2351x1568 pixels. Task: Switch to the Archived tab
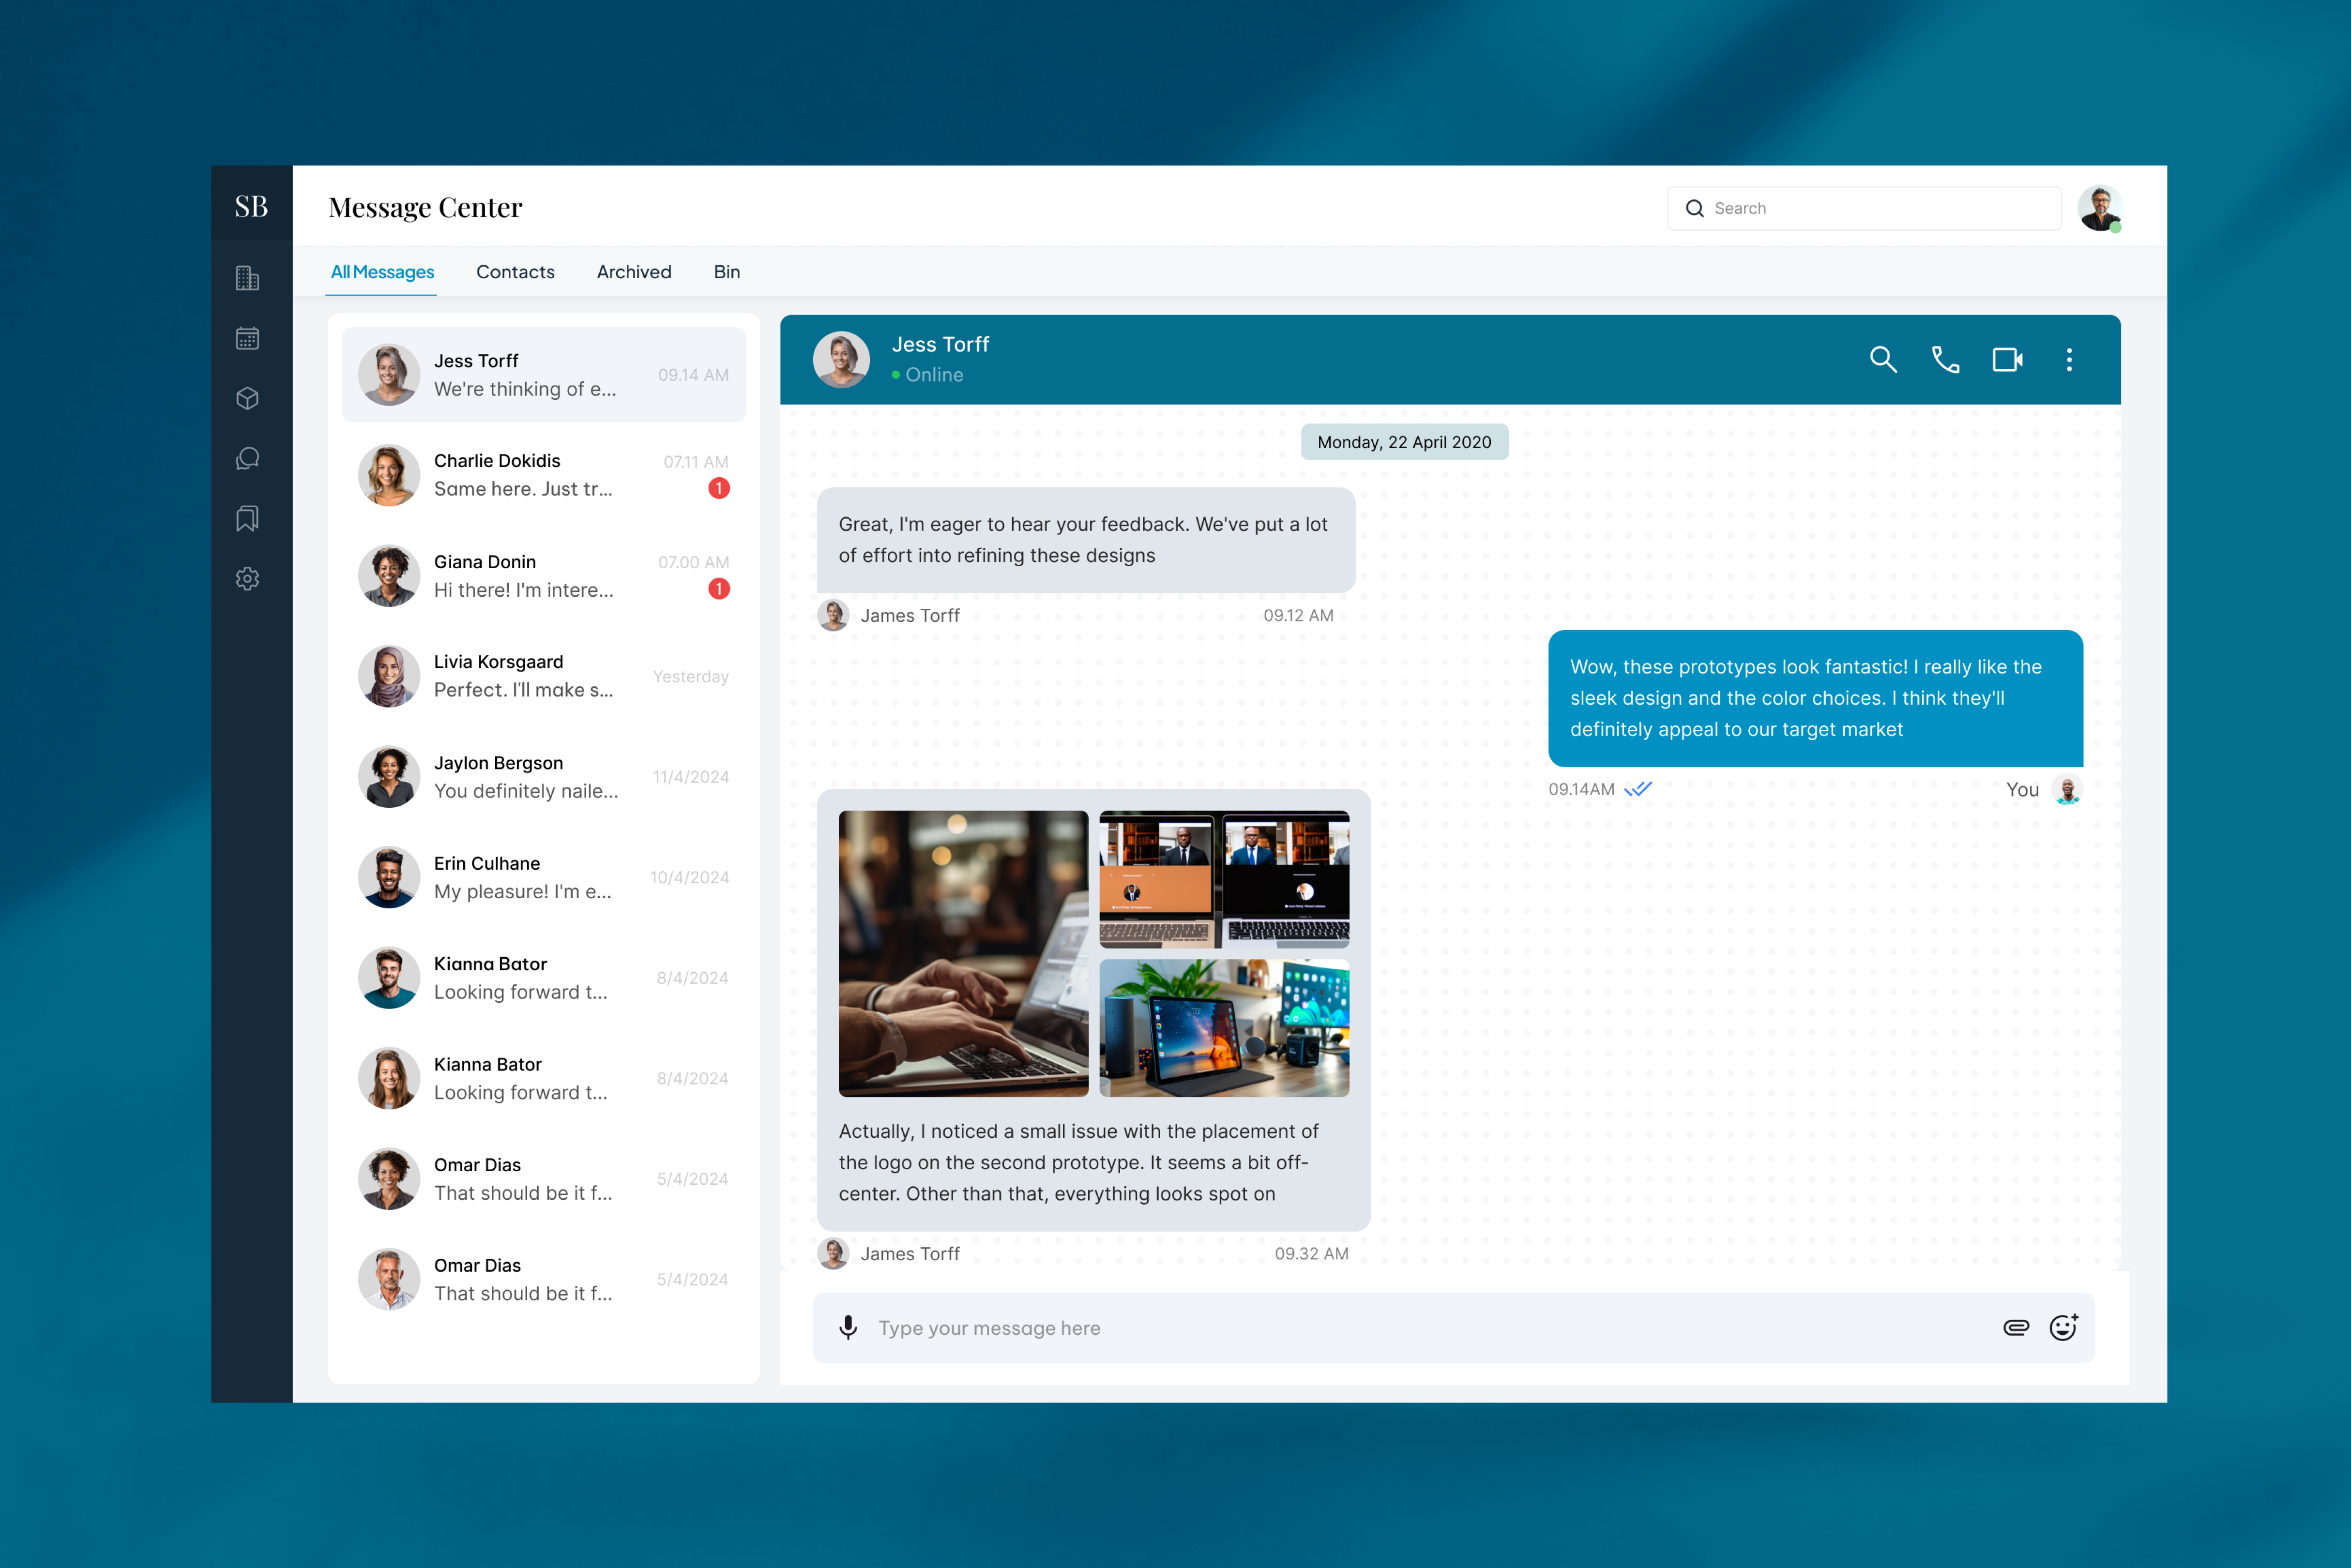[633, 272]
